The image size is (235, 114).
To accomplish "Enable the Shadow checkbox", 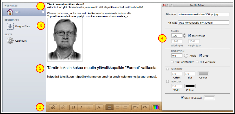I will point(168,69).
